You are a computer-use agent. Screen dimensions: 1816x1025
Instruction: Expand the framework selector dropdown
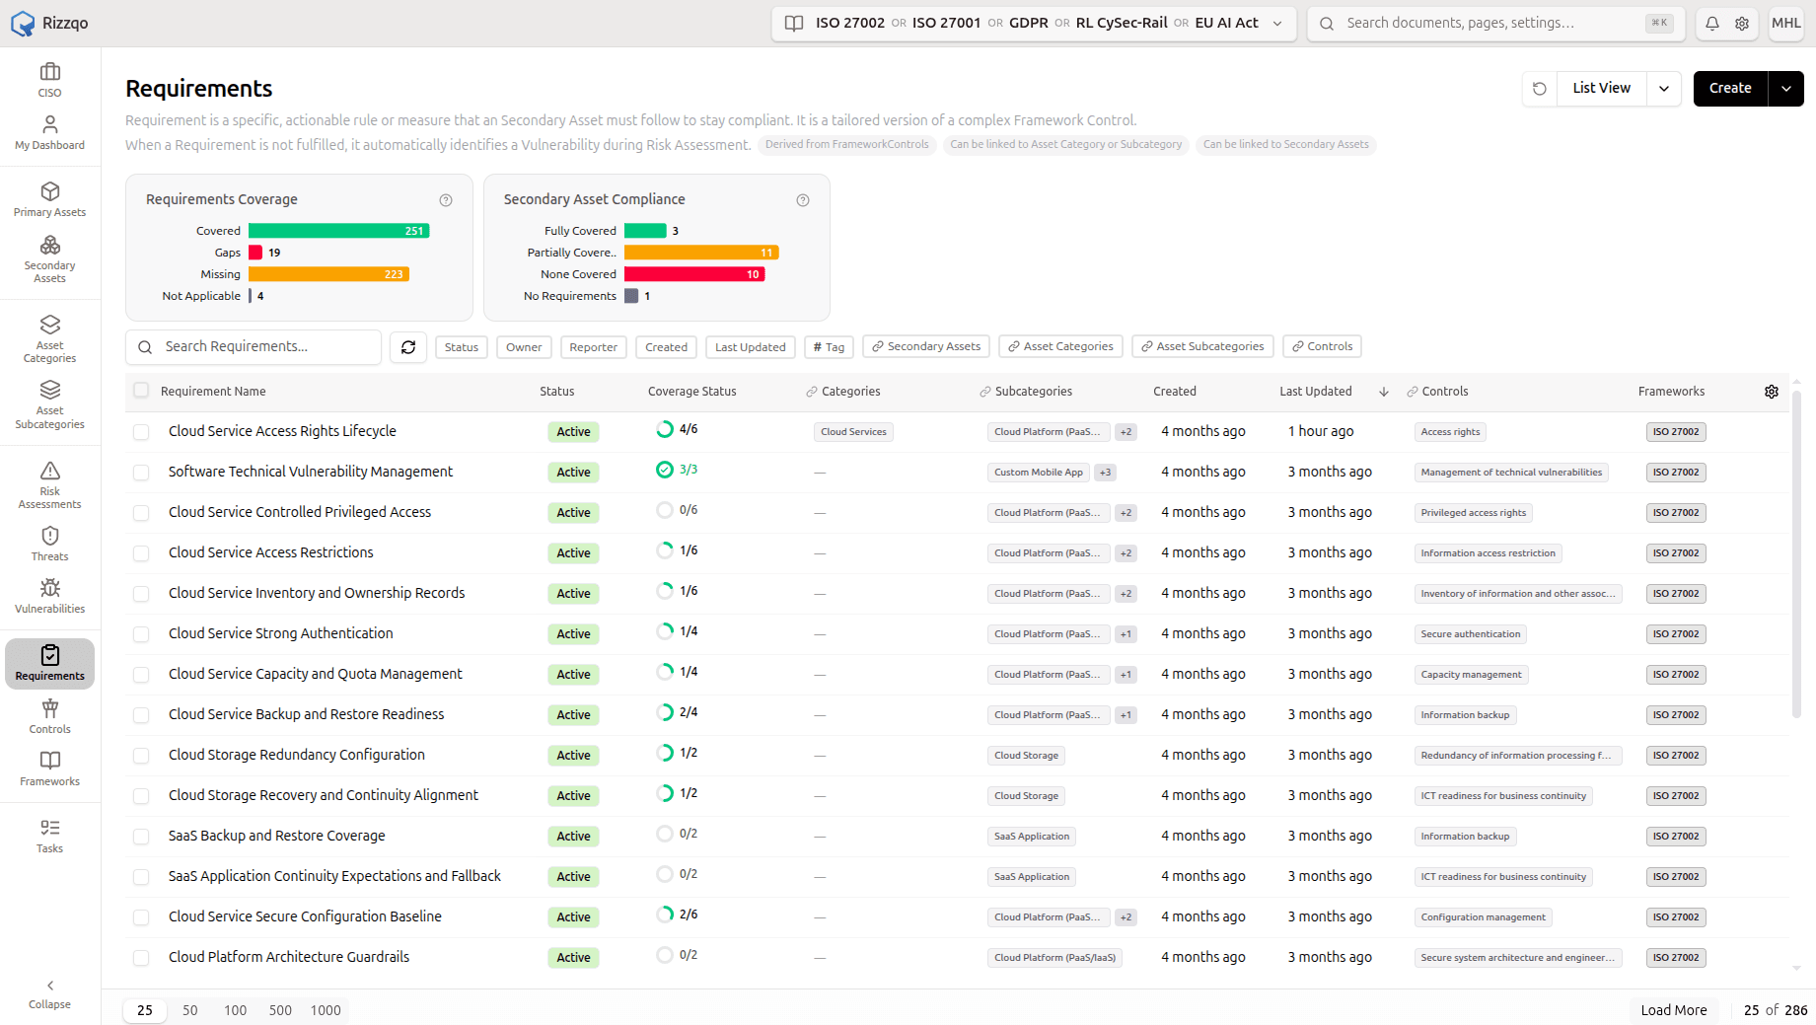pyautogui.click(x=1277, y=24)
